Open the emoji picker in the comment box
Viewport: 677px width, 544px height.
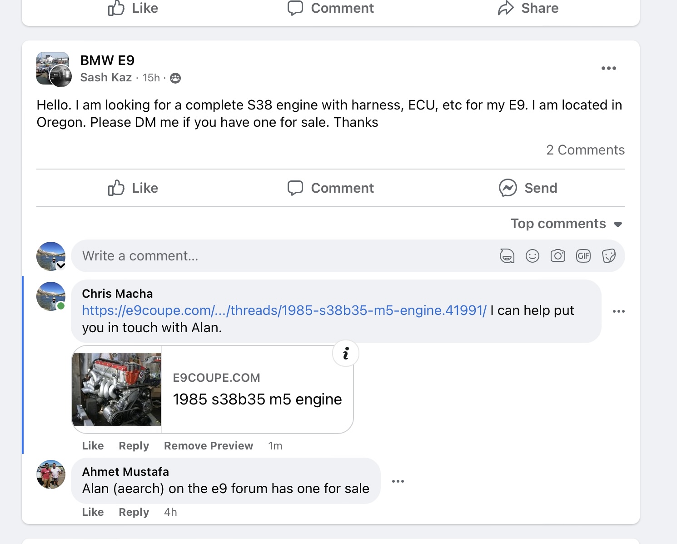point(533,256)
